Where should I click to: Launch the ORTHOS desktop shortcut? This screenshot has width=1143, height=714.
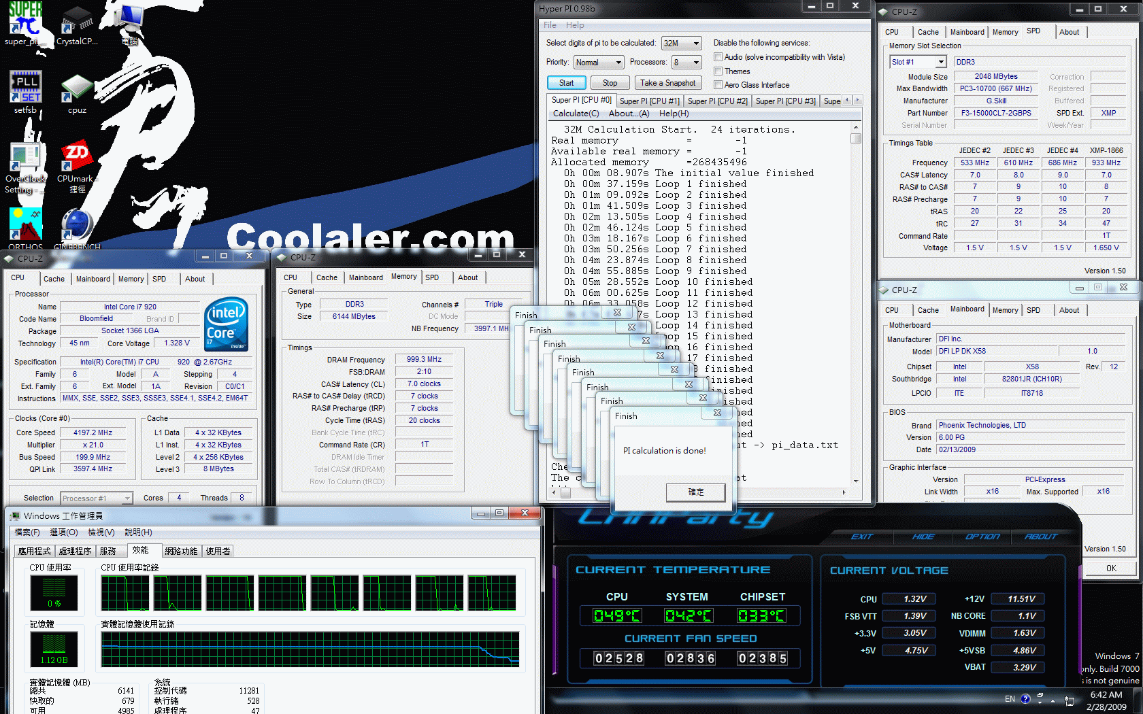[26, 229]
